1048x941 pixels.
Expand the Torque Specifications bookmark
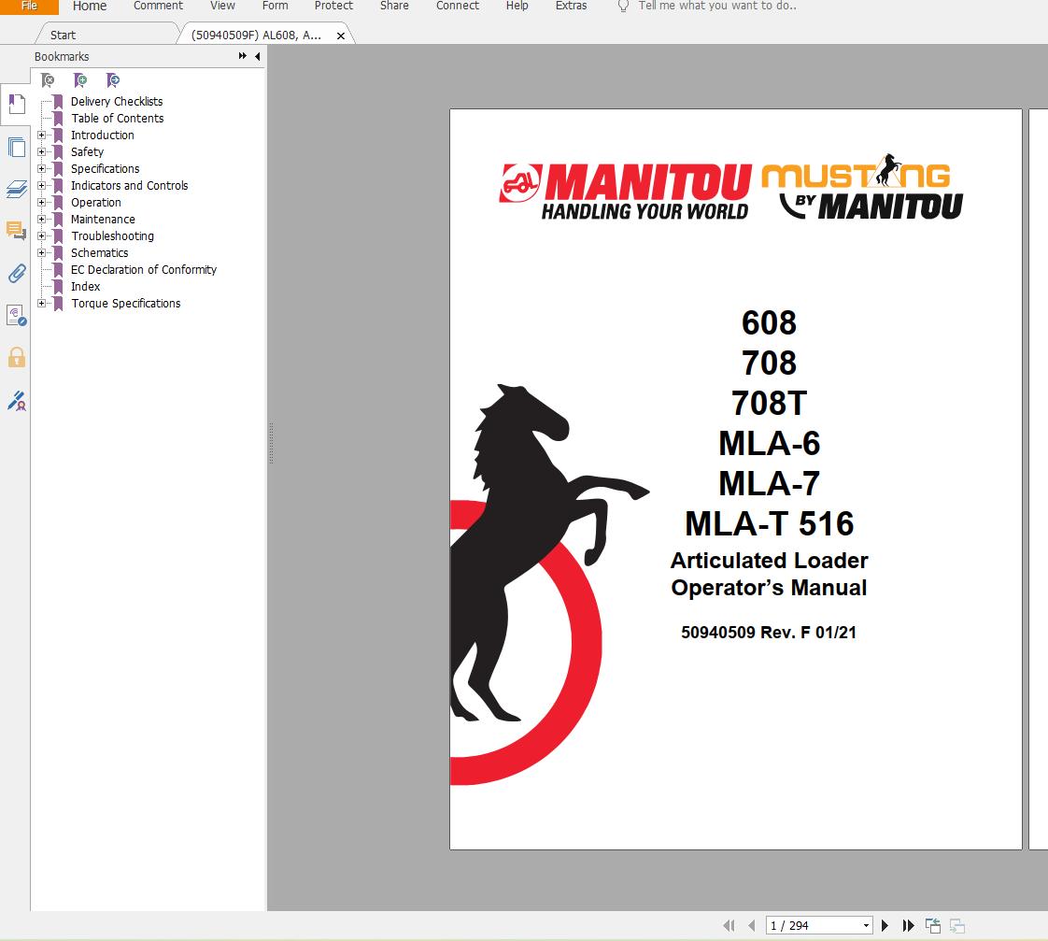point(41,303)
